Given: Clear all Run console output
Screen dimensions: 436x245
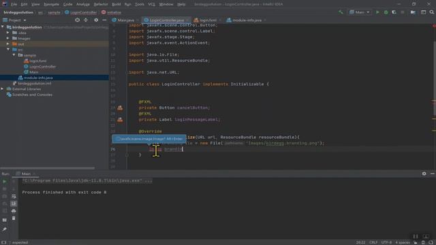Looking at the screenshot, I should pos(14,218).
